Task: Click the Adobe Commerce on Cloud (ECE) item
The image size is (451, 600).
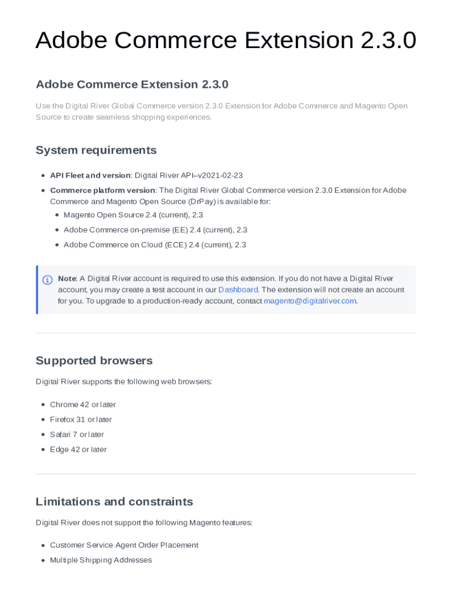Action: (155, 245)
